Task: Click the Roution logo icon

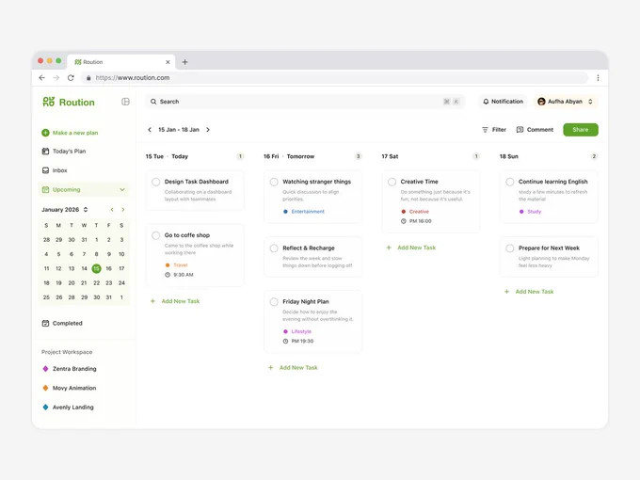Action: pyautogui.click(x=48, y=102)
